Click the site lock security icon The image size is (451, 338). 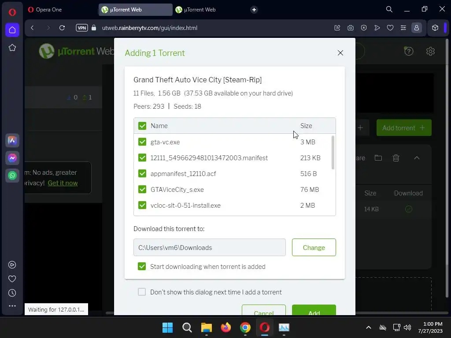(x=94, y=28)
